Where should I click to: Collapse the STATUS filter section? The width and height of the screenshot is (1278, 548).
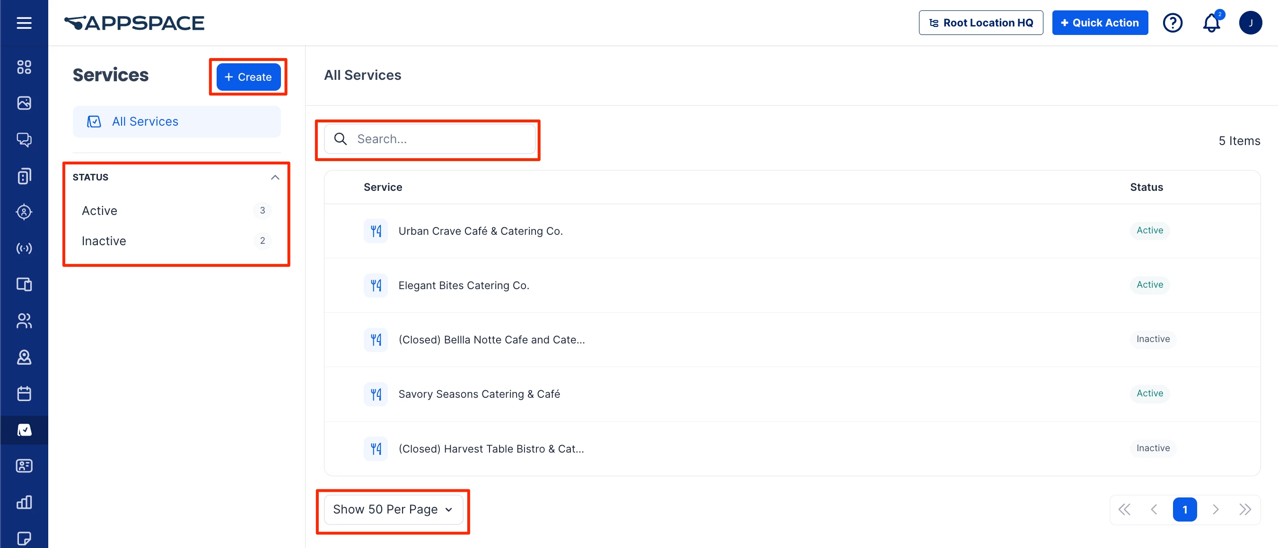tap(275, 177)
